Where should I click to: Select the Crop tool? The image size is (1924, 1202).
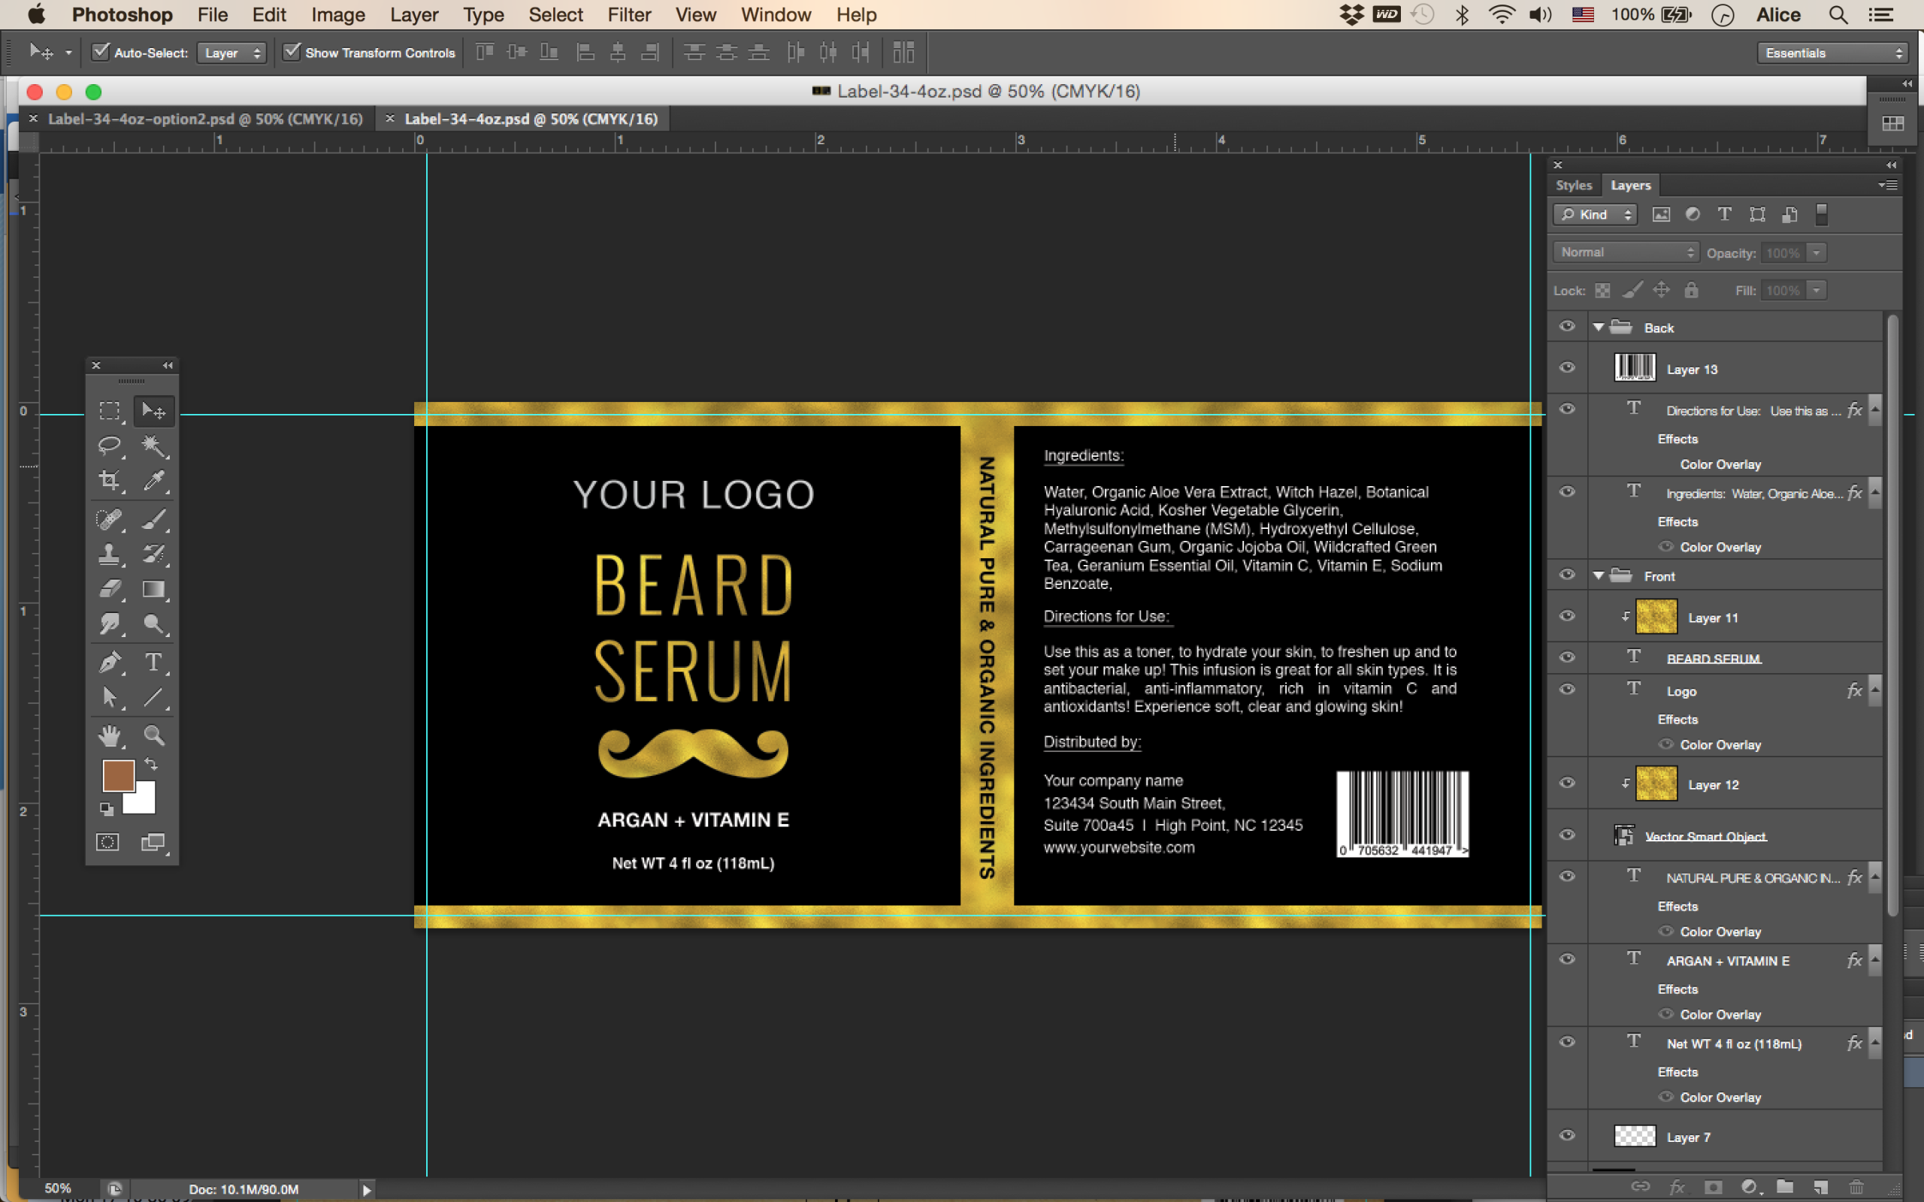coord(109,480)
